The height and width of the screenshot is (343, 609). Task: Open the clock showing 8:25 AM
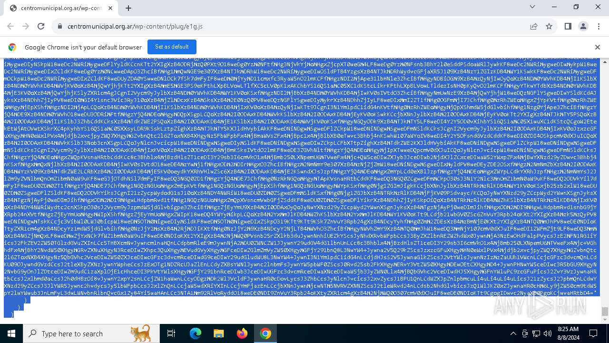coord(568,333)
